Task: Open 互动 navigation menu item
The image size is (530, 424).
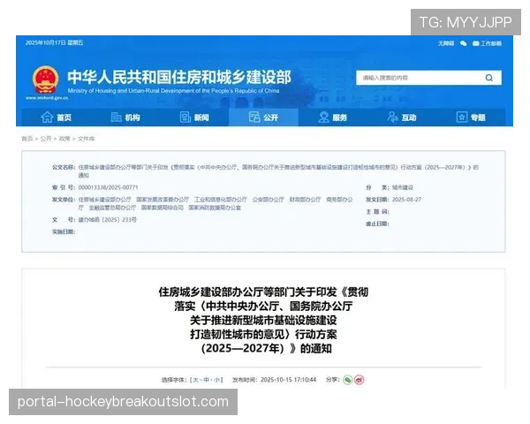Action: (402, 117)
